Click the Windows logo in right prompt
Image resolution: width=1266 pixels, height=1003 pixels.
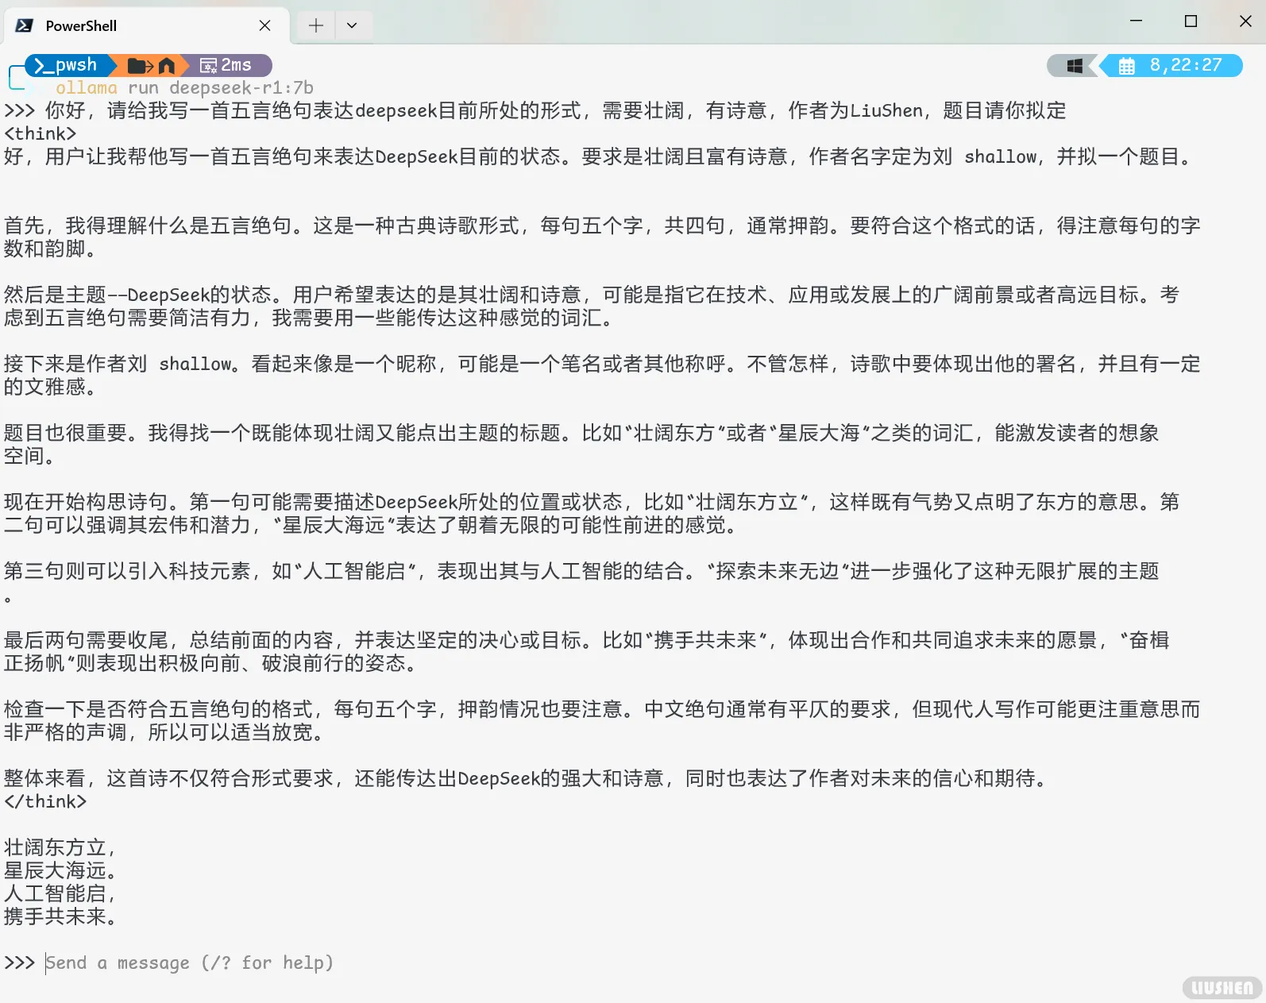point(1075,66)
